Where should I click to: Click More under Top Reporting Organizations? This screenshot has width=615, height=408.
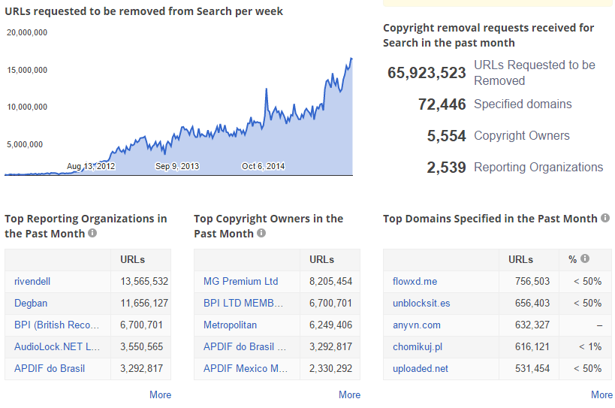tap(160, 394)
